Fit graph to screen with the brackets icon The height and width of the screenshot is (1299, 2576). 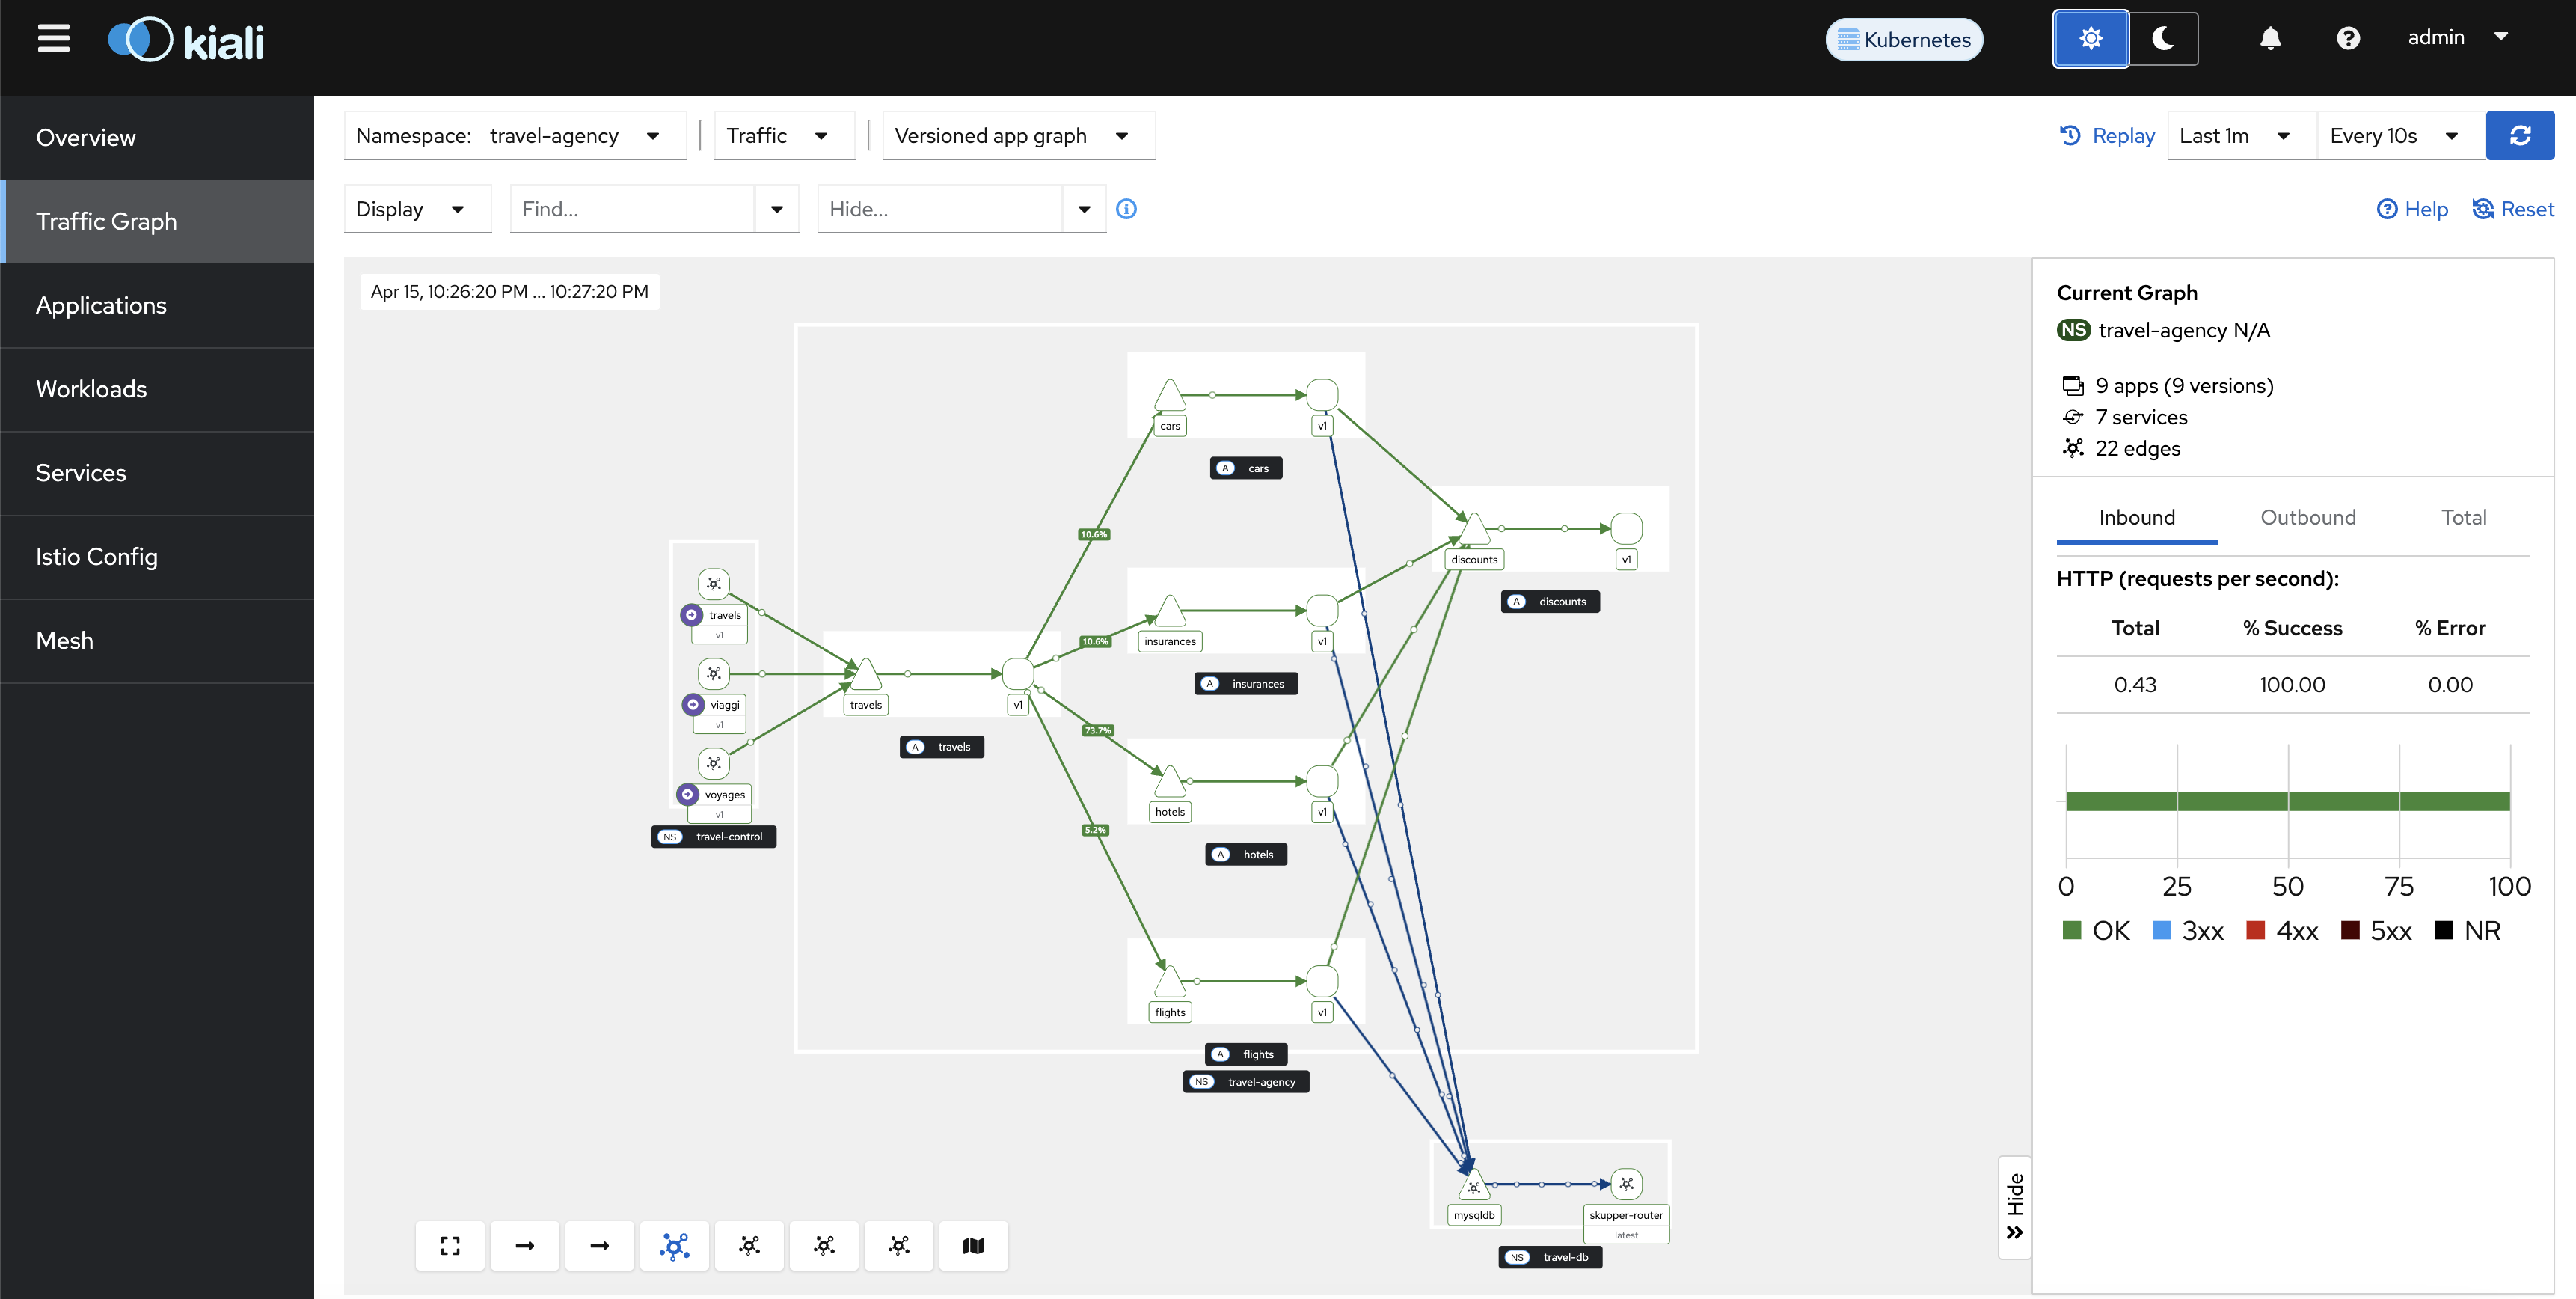[450, 1245]
